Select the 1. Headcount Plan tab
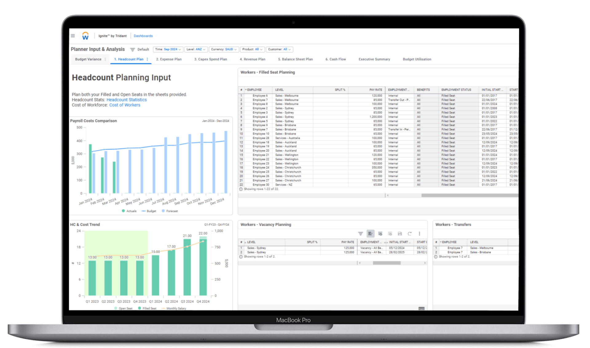This screenshot has width=590, height=348. tap(129, 59)
